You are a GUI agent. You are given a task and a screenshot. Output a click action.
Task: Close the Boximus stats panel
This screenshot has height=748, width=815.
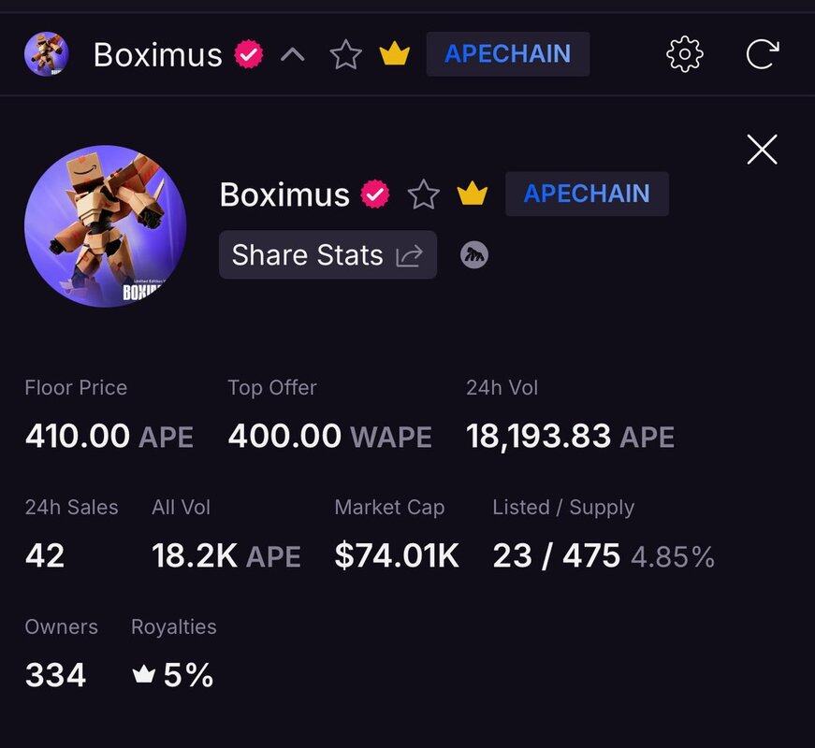point(762,150)
